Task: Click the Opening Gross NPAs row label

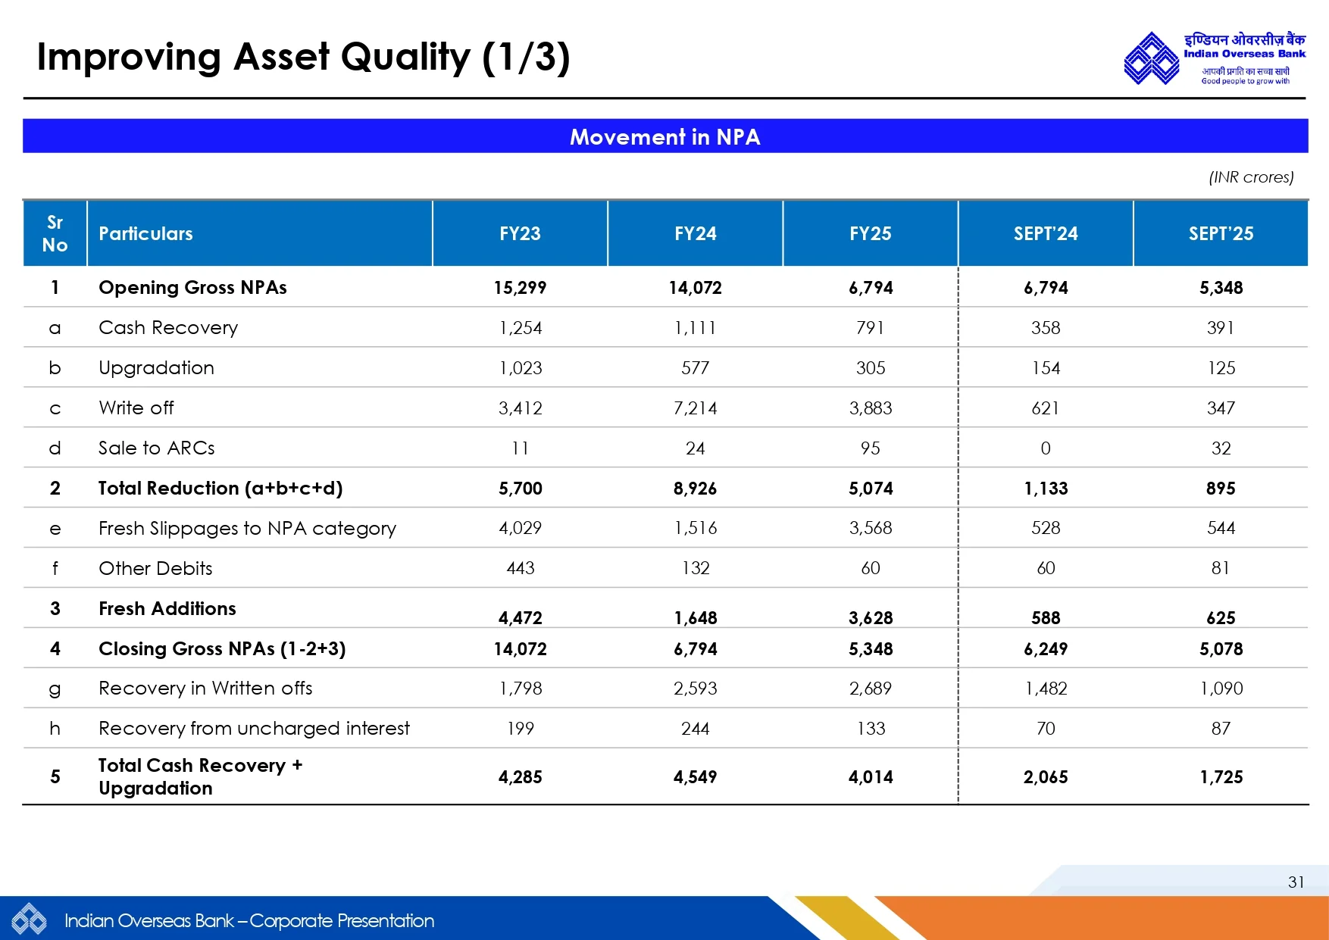Action: [192, 288]
